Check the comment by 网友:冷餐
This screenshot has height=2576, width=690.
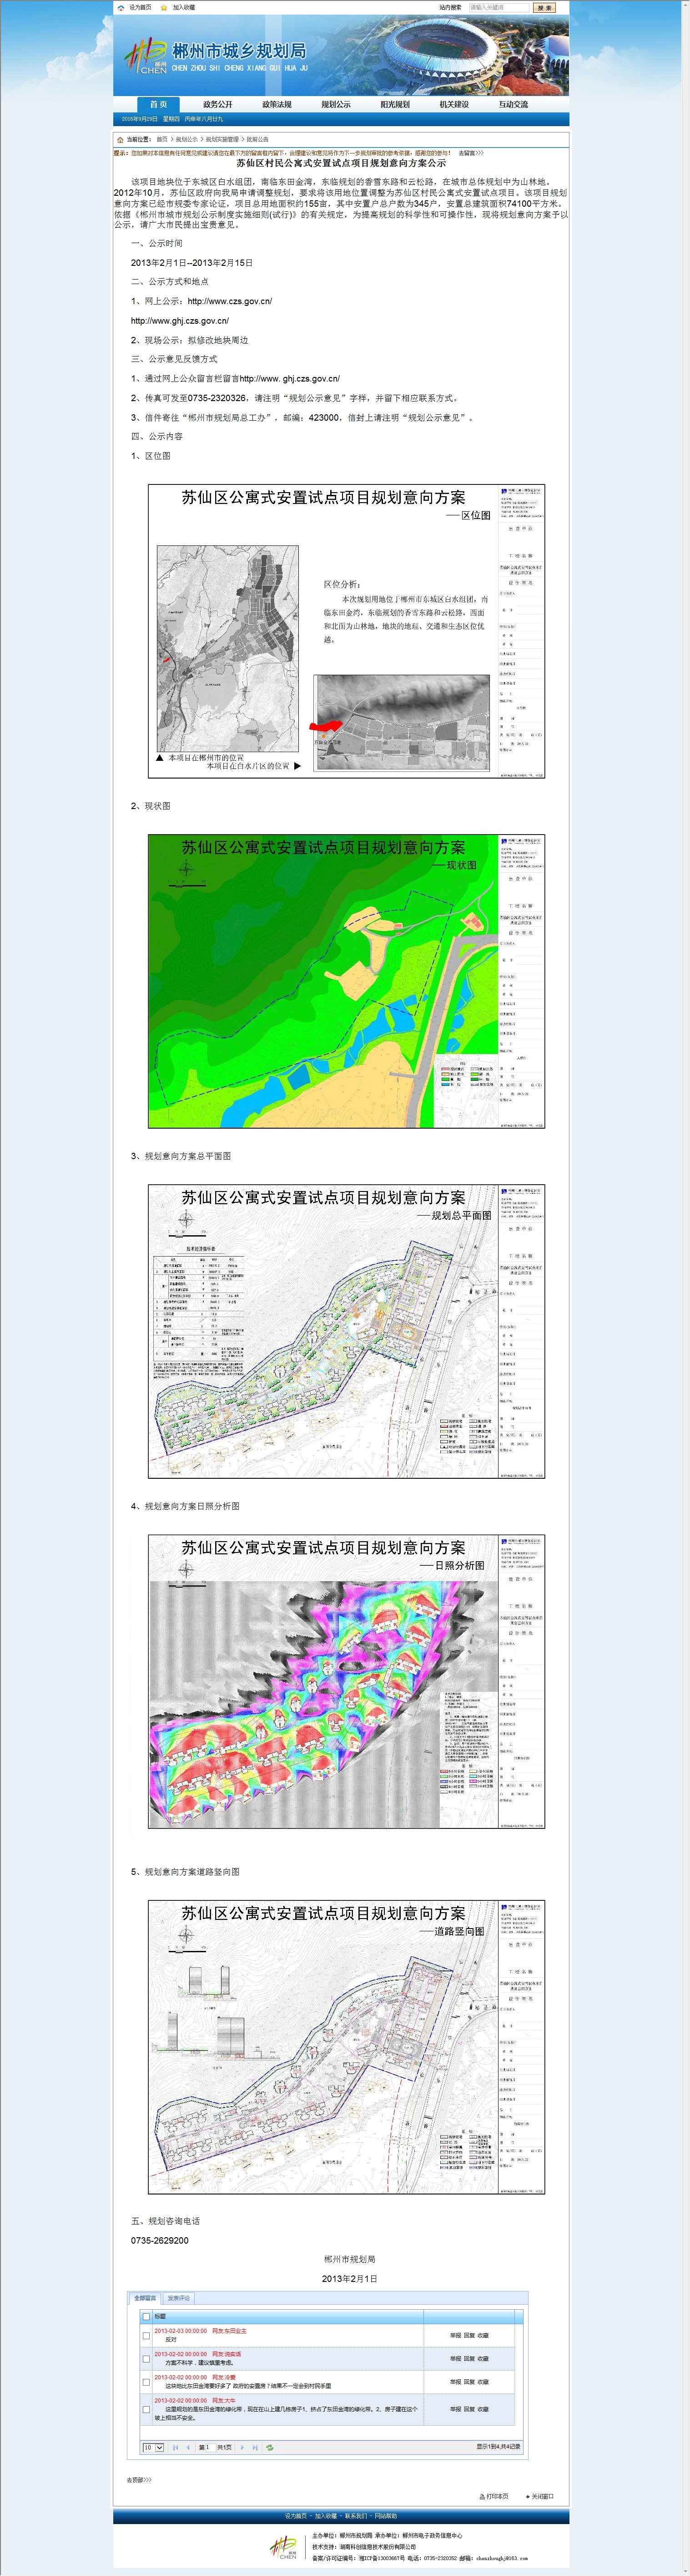pyautogui.click(x=146, y=2382)
